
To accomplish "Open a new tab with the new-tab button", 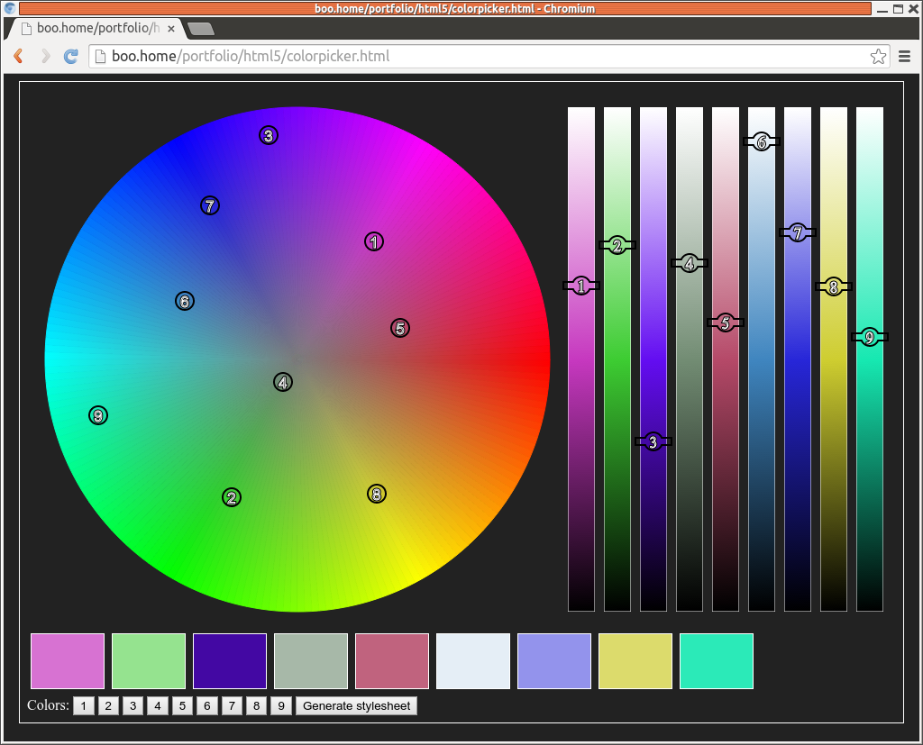I will [201, 29].
